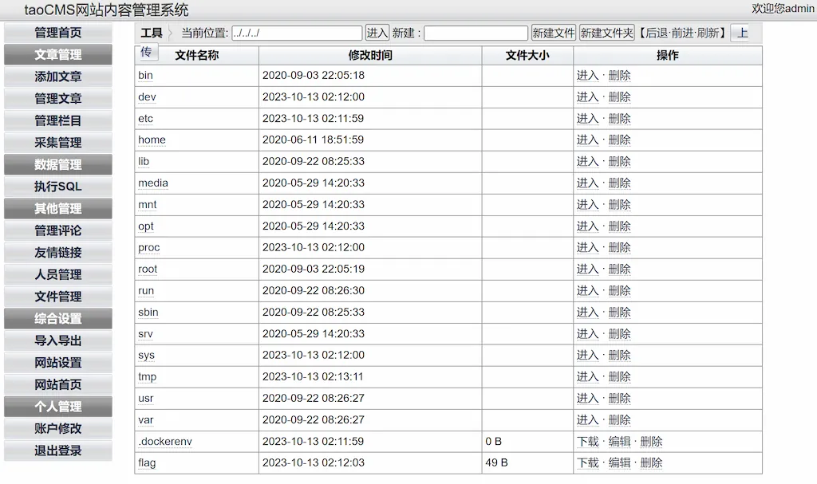
Task: Click 上 to go up a directory
Action: coord(744,33)
